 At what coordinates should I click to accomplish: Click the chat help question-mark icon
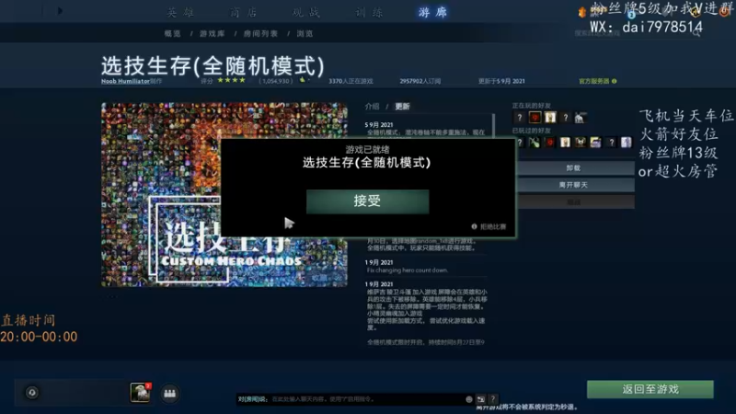(493, 399)
